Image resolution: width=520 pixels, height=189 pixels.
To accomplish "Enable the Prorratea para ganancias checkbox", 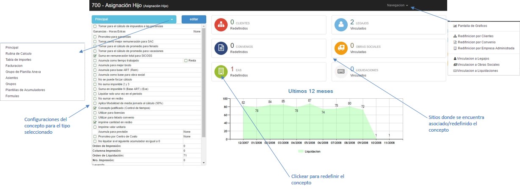I will 95,37.
